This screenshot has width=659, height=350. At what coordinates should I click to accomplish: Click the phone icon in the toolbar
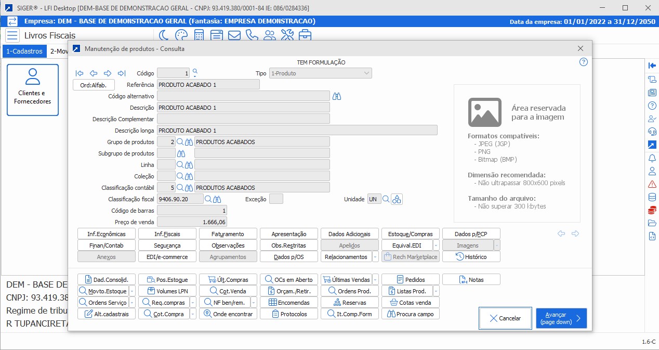pos(252,35)
